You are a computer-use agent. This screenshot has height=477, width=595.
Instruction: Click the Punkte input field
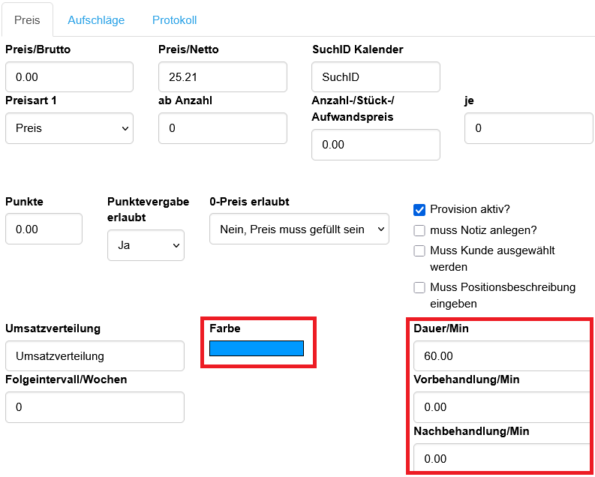(x=44, y=229)
